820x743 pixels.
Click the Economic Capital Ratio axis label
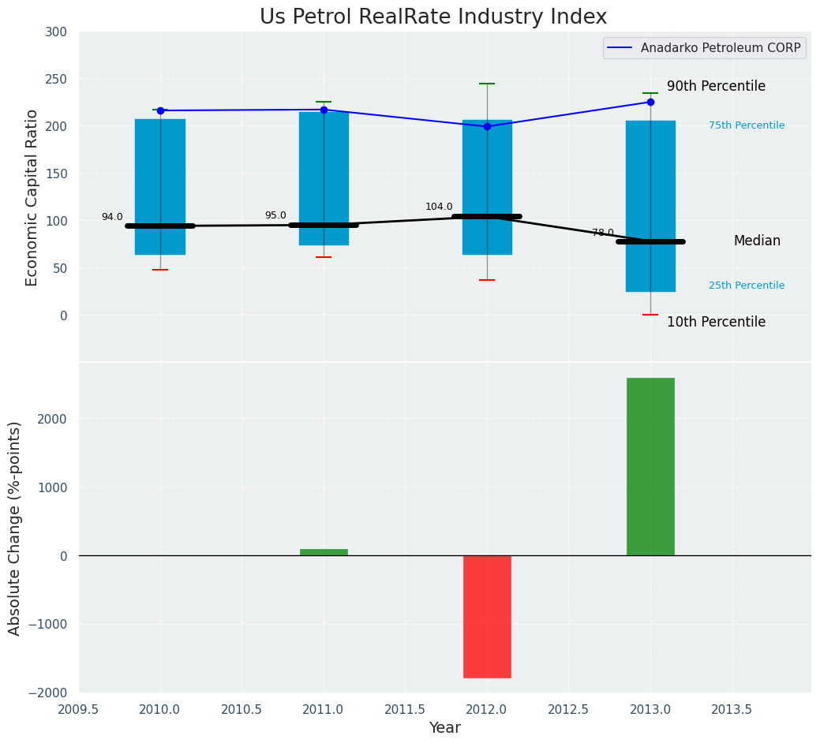[32, 197]
